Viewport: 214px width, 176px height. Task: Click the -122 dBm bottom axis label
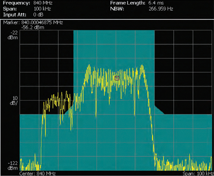(x=13, y=166)
